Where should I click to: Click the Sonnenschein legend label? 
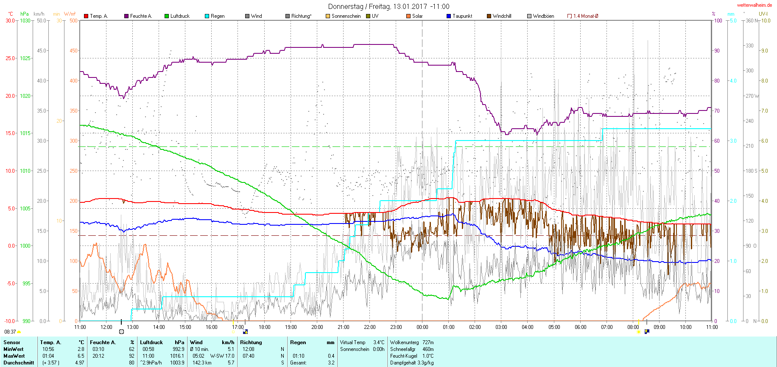point(346,16)
